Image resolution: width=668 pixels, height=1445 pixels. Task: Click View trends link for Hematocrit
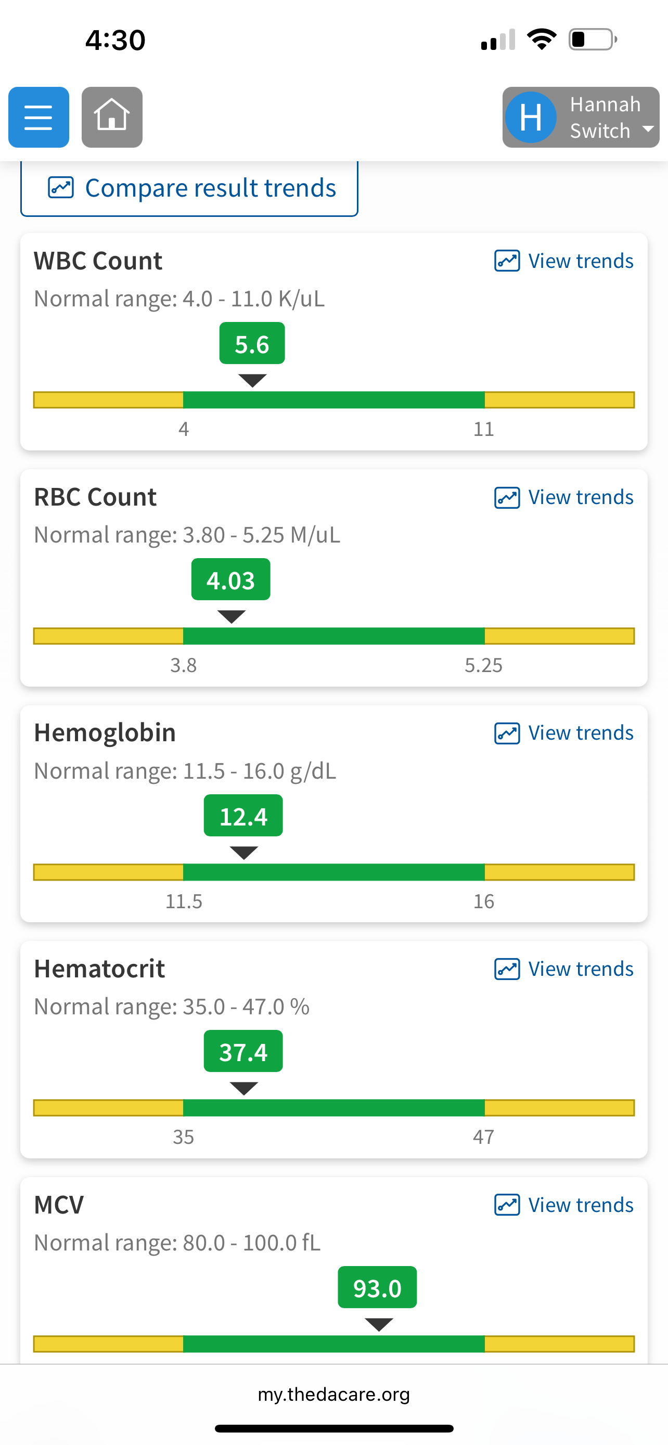click(x=581, y=969)
